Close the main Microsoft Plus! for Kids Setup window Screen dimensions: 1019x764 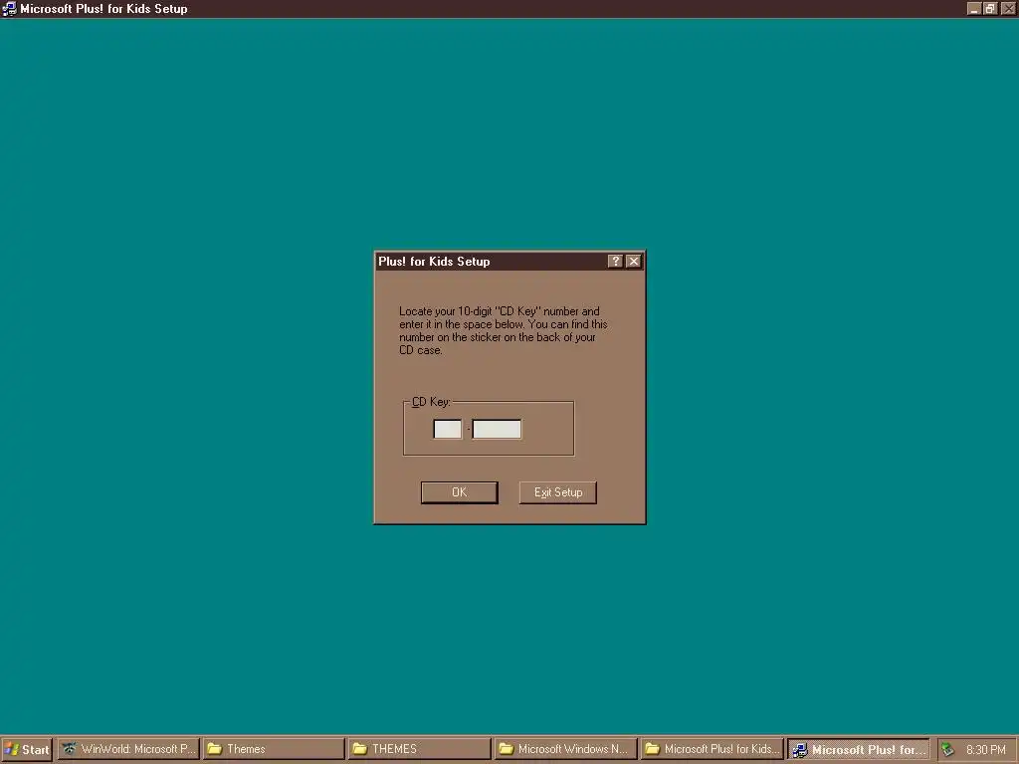1008,8
